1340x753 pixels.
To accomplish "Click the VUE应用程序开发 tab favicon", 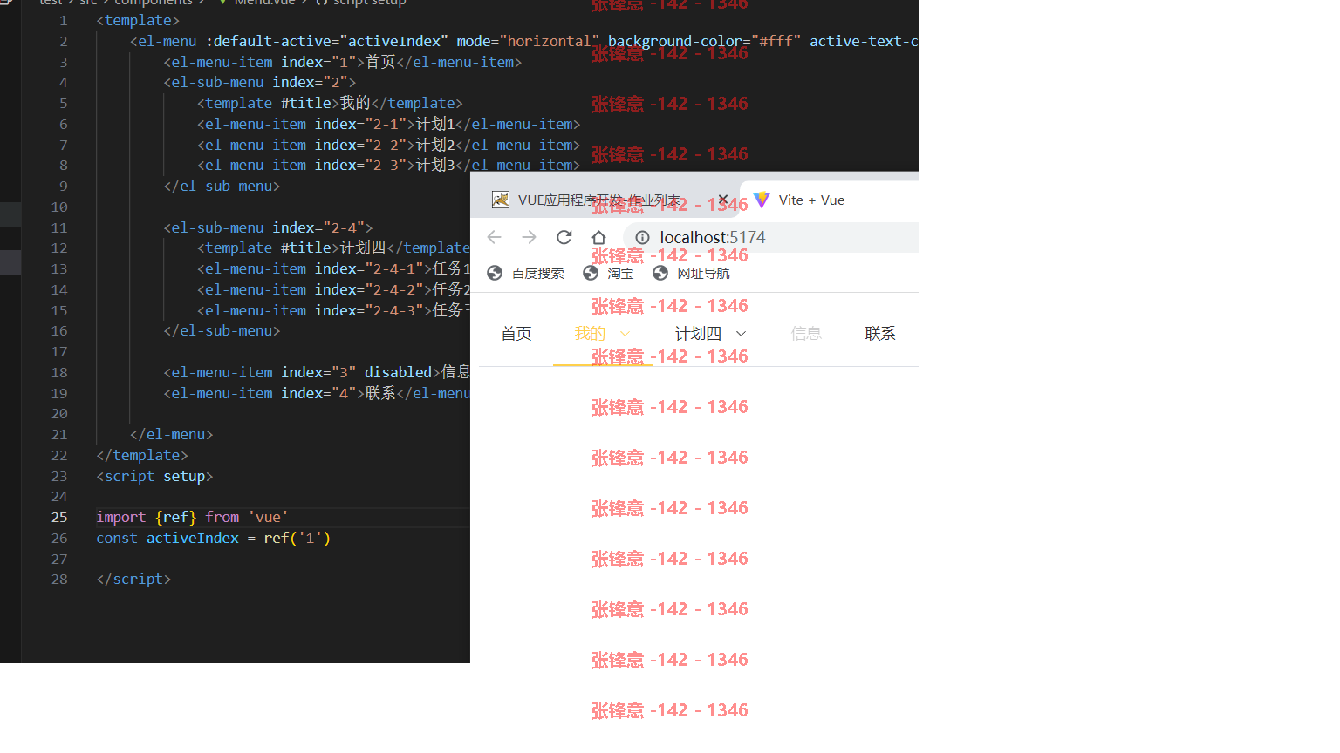I will coord(501,200).
